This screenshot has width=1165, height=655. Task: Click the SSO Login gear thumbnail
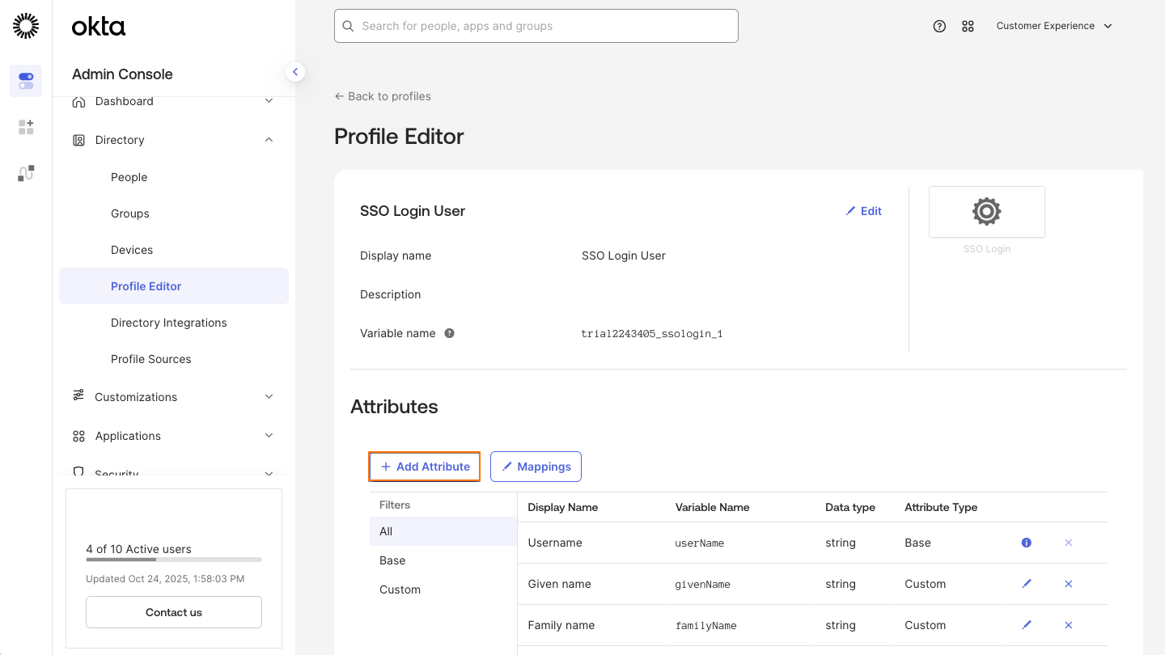tap(986, 211)
